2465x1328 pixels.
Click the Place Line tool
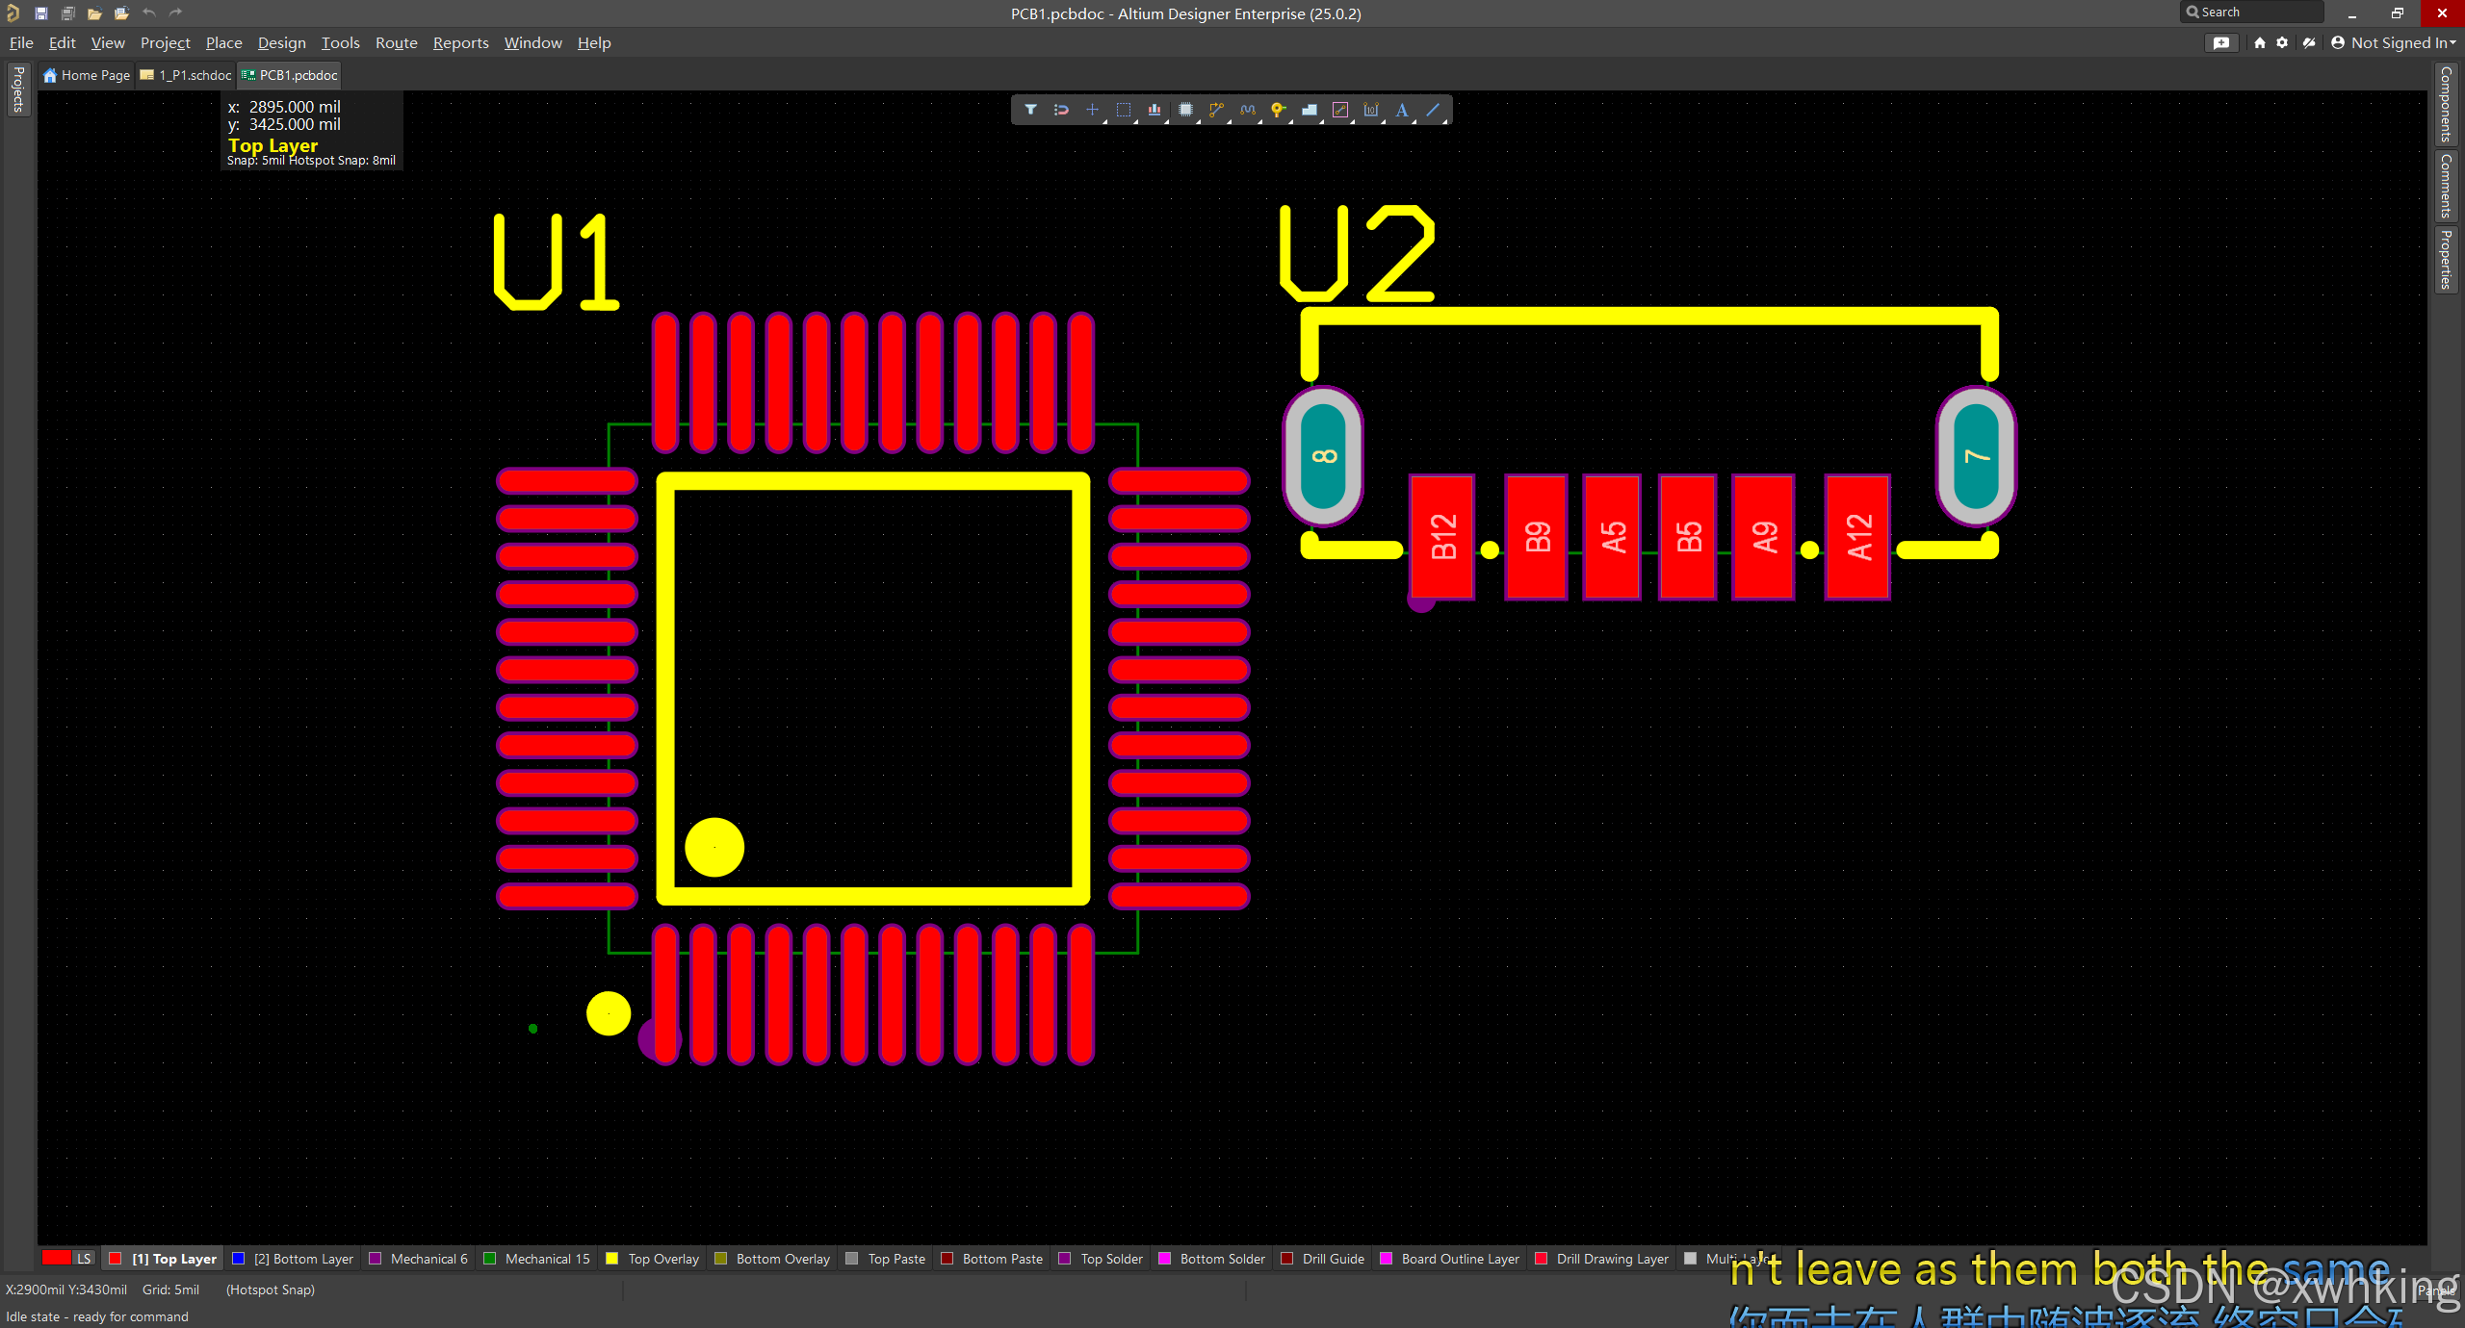point(1433,110)
